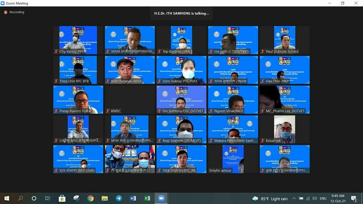The image size is (363, 204).
Task: Open Task View in the taskbar
Action: click(x=48, y=198)
